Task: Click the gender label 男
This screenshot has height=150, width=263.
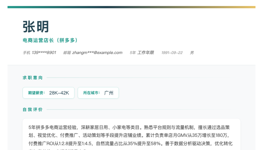Action: click(x=192, y=53)
